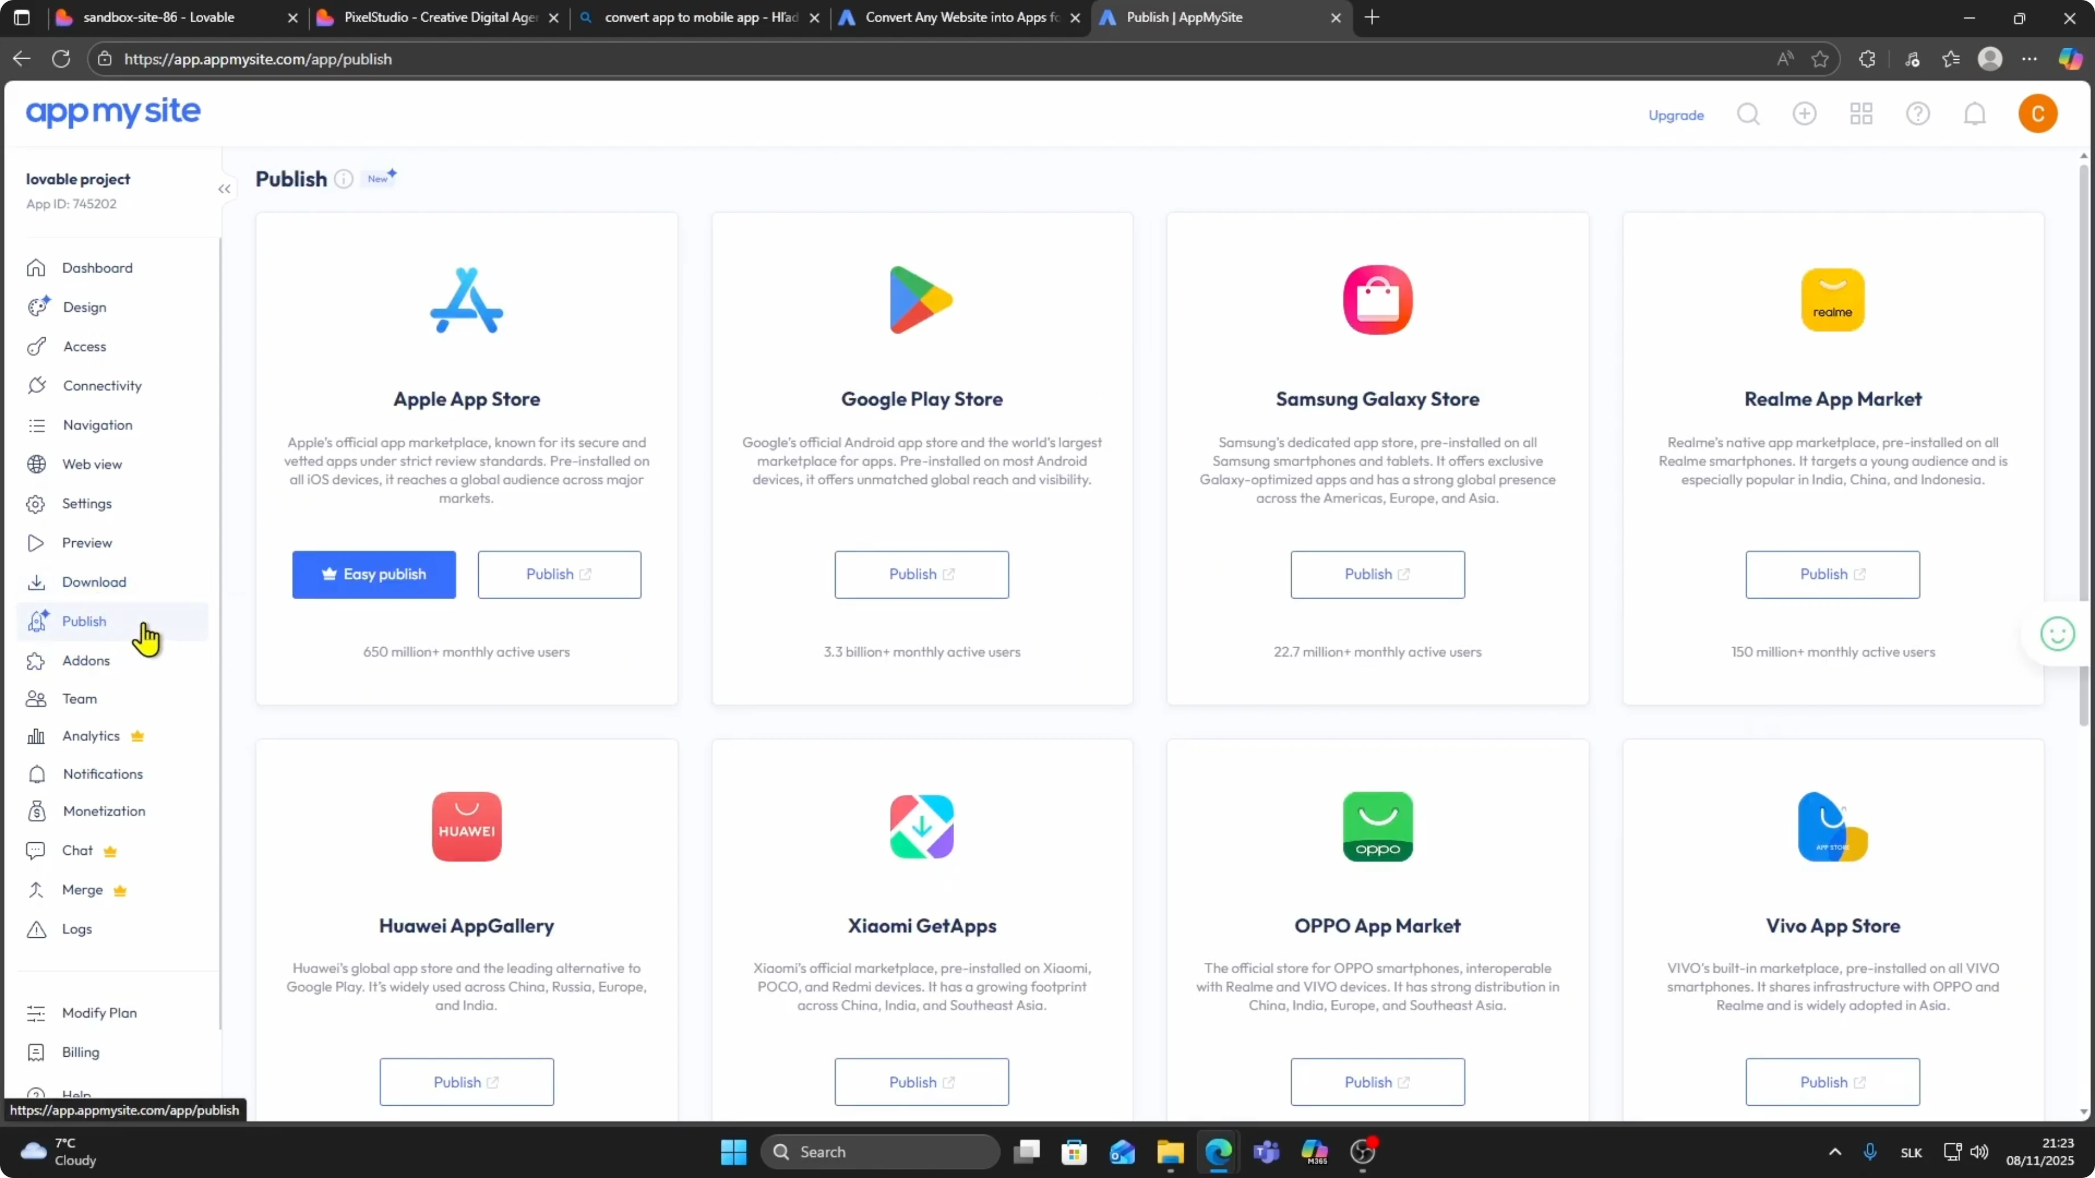This screenshot has height=1178, width=2095.
Task: Click the Xiaomi GetApps logo
Action: [922, 827]
